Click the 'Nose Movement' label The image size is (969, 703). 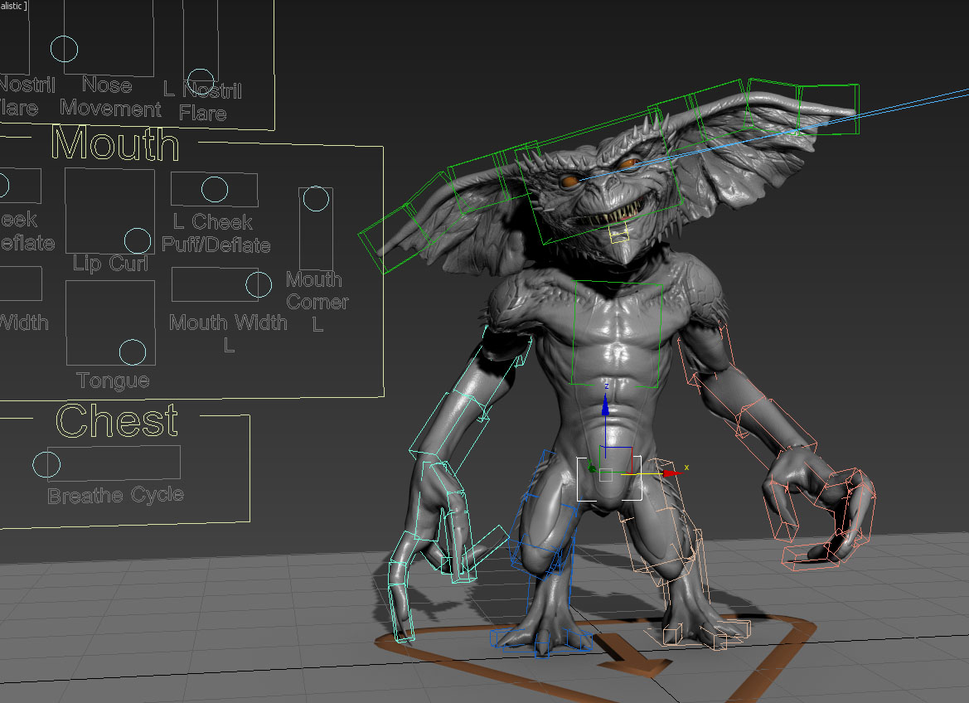pyautogui.click(x=110, y=96)
